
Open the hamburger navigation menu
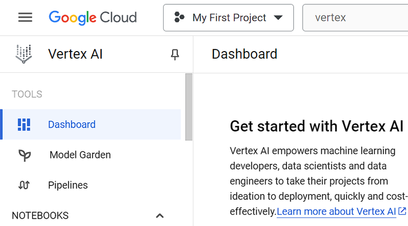click(x=25, y=18)
